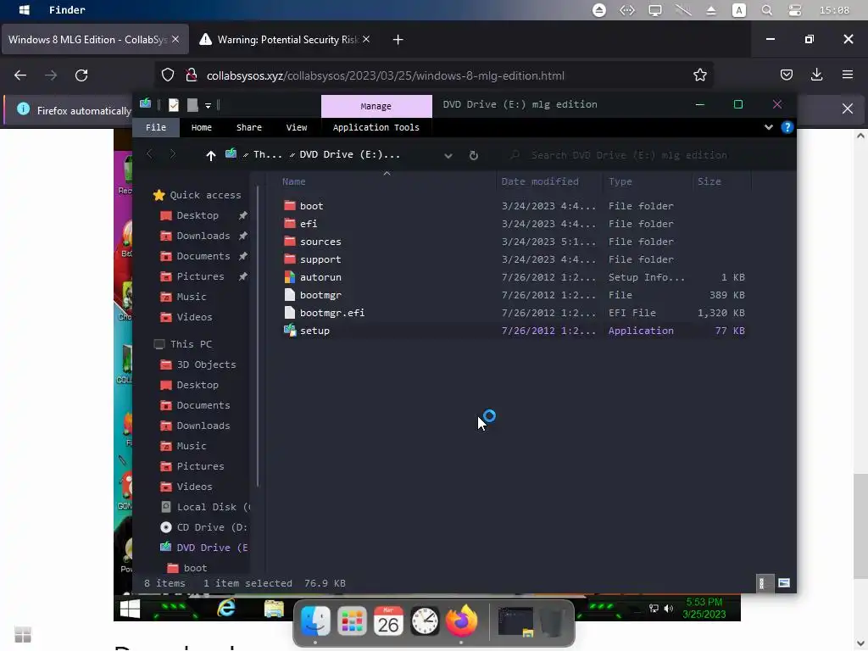Open the Firefox hamburger menu

(848, 75)
